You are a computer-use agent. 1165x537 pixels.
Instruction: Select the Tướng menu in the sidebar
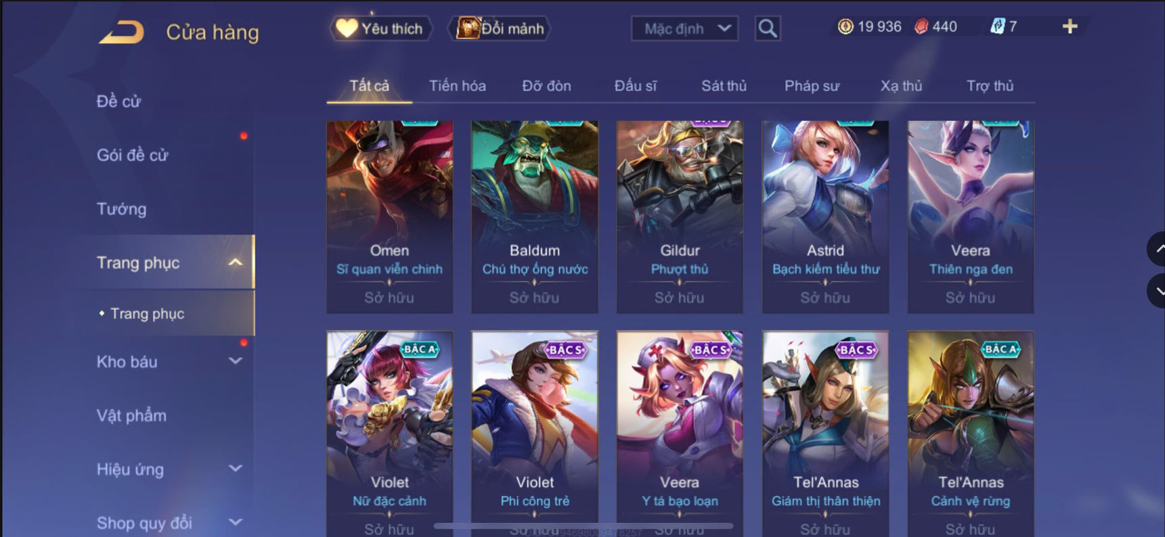pos(121,209)
